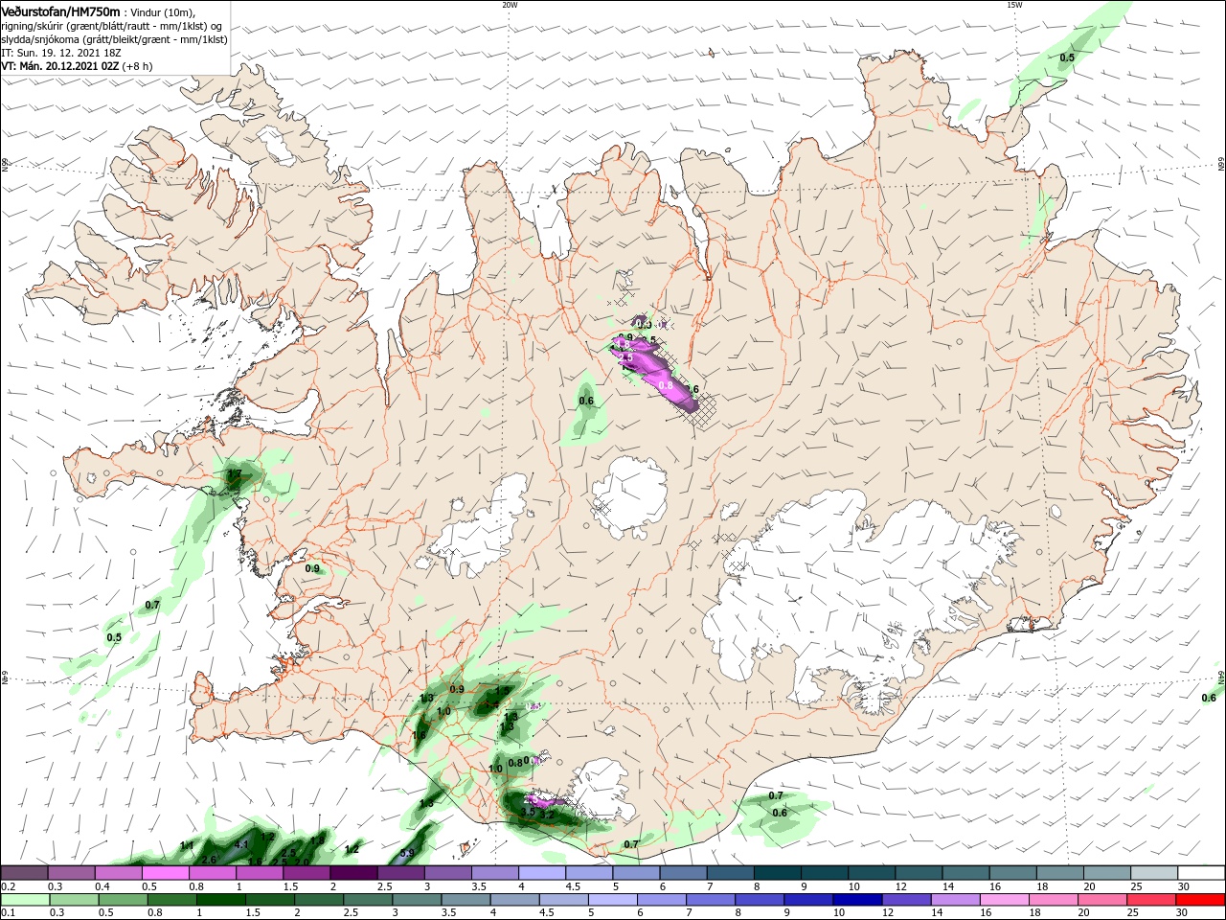
Task: Click the "IT: Sun. 19. 12. 2021 18Z" line
Action: coord(63,53)
